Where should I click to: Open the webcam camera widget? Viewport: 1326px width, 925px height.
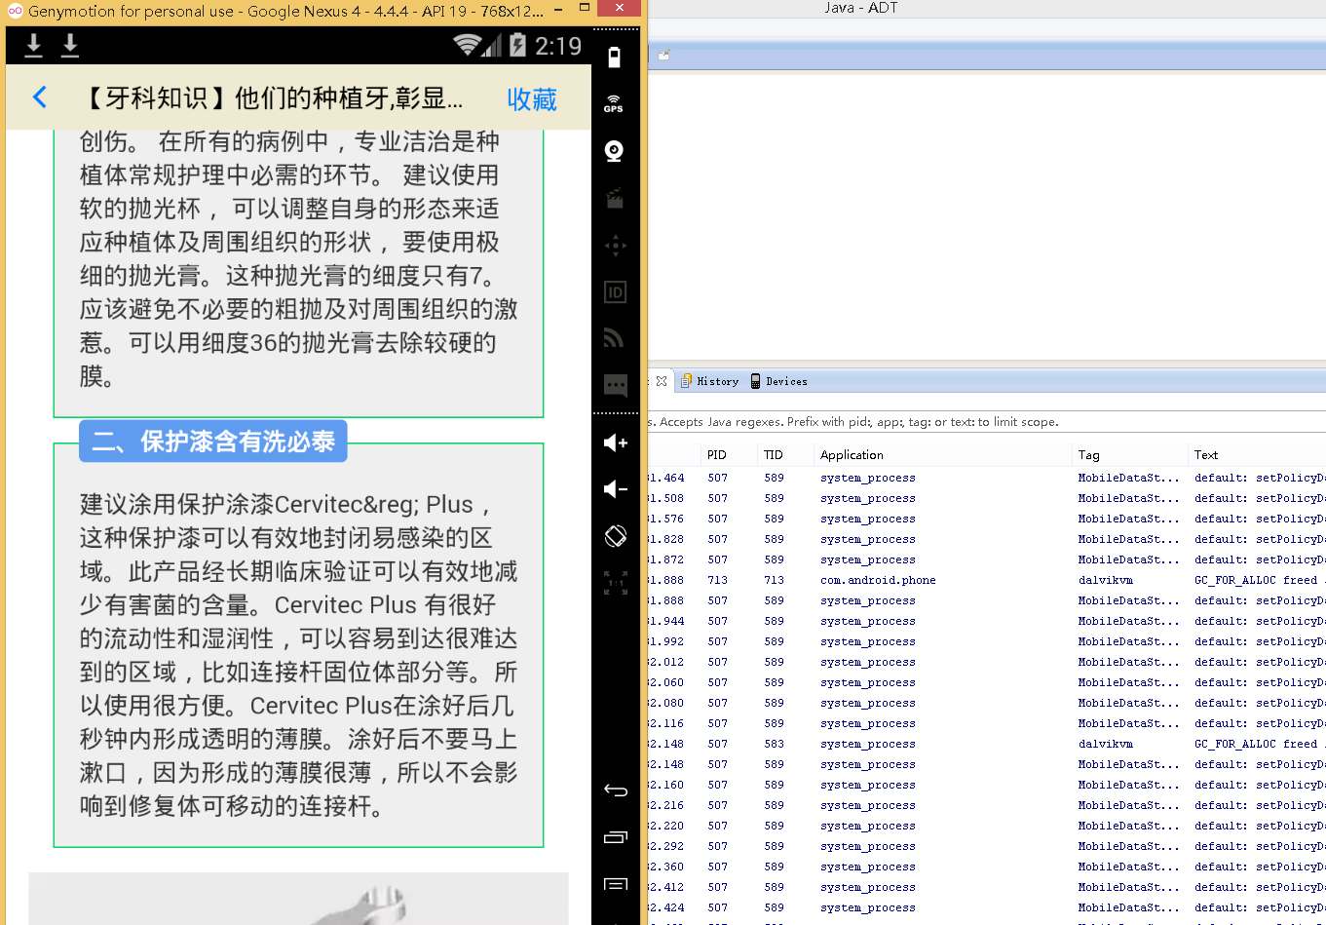click(614, 151)
